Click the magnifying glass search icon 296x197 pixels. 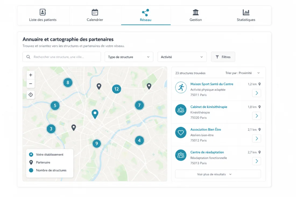point(28,57)
